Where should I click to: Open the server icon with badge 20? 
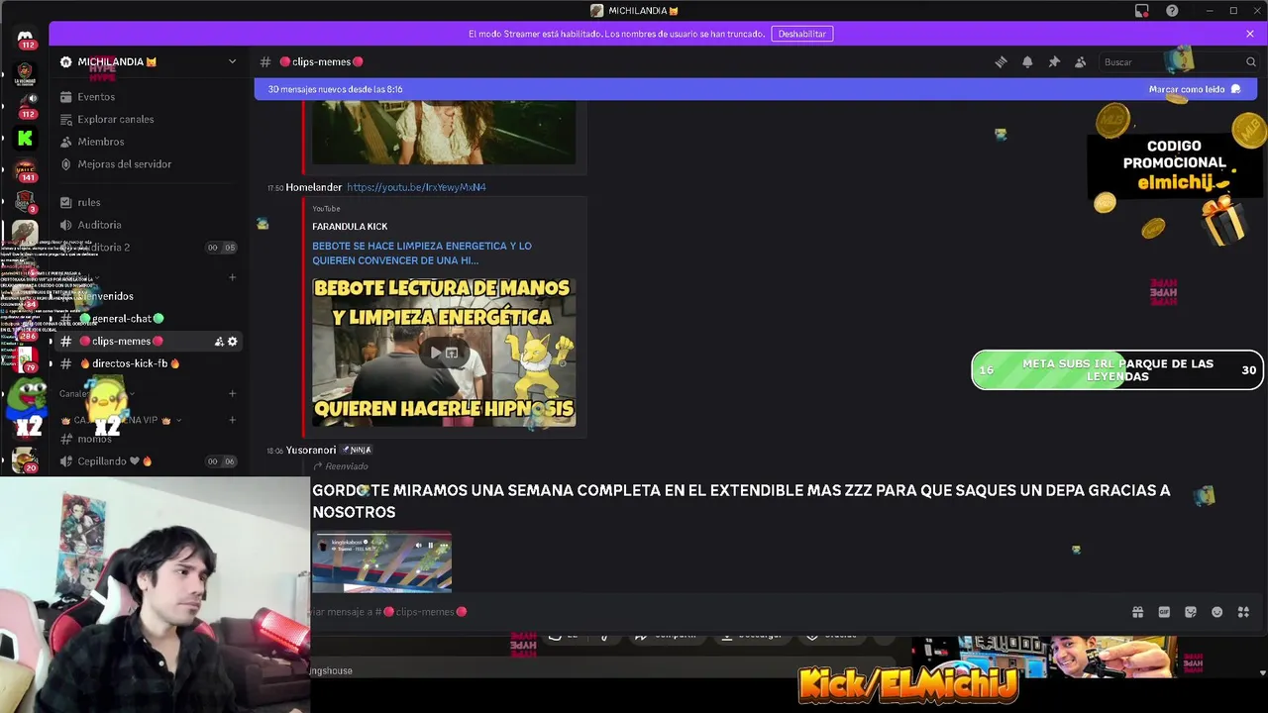pyautogui.click(x=25, y=459)
